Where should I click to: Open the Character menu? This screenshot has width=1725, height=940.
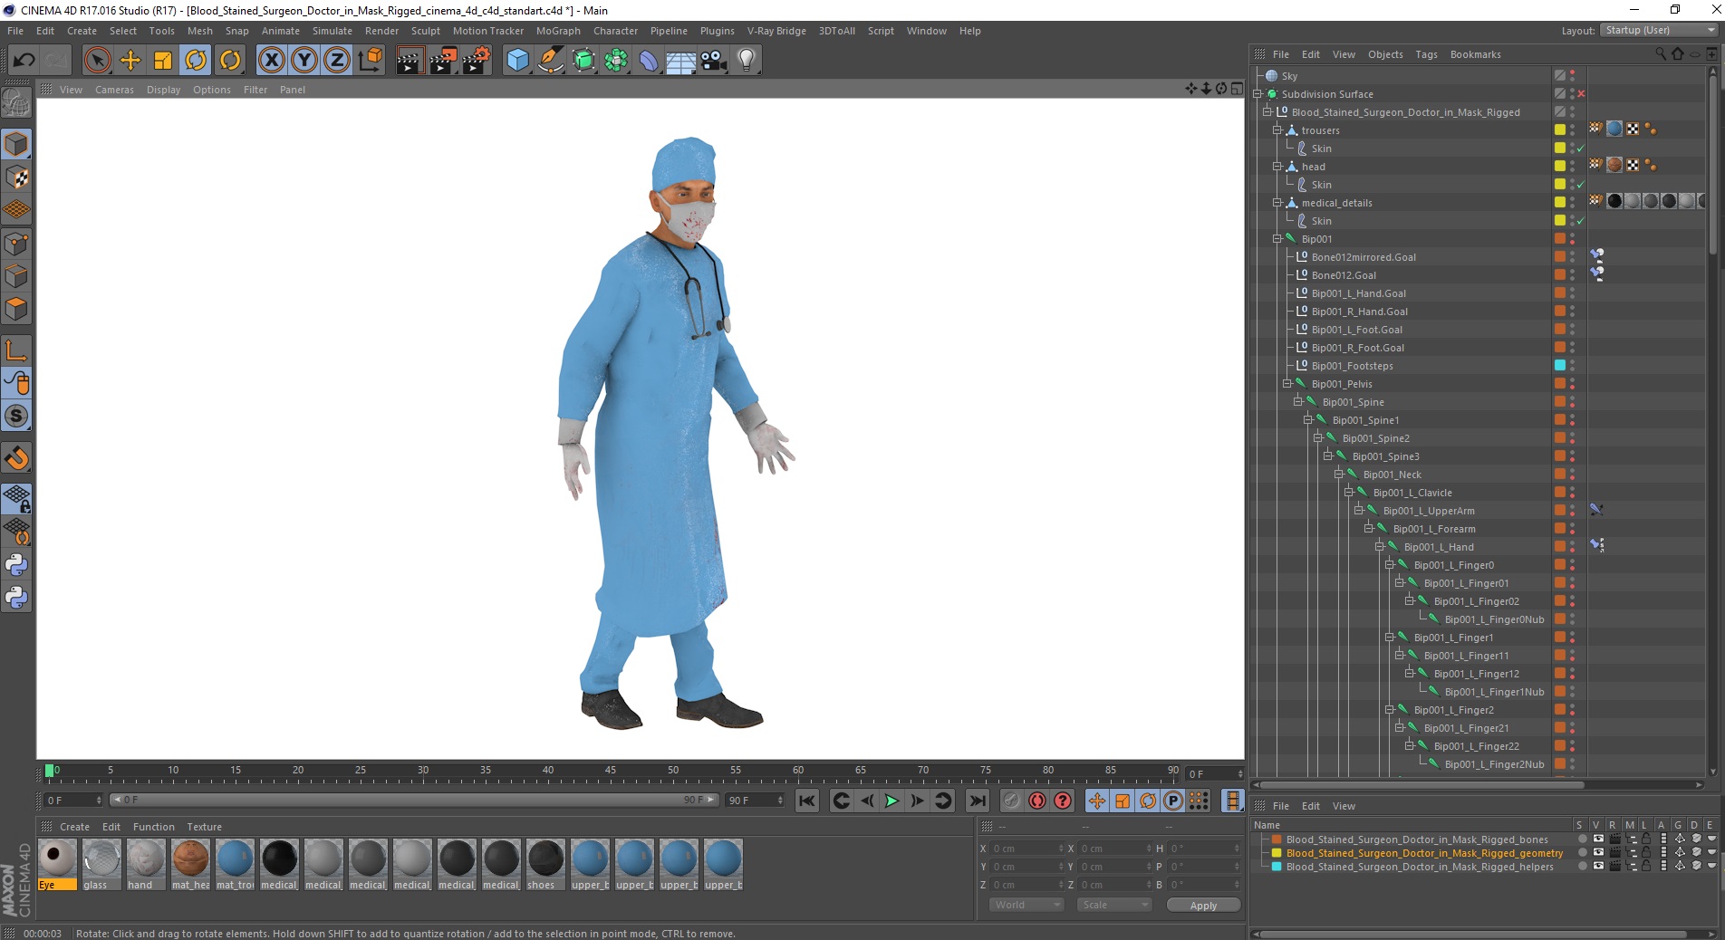click(x=615, y=31)
